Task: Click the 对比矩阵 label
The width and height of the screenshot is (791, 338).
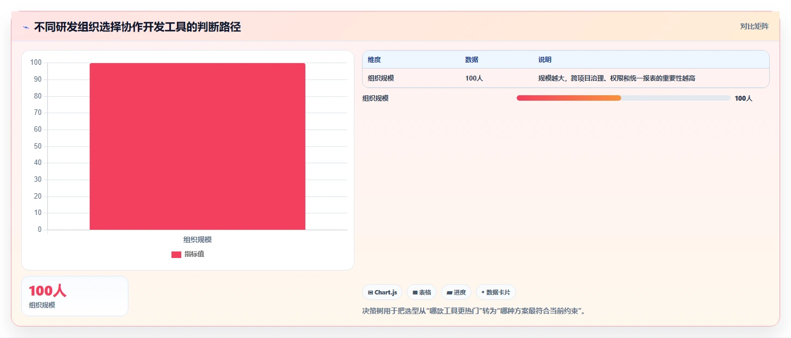Action: pyautogui.click(x=754, y=27)
